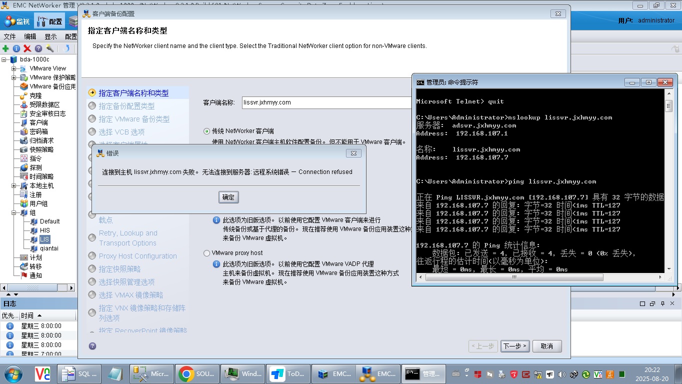Image resolution: width=682 pixels, height=384 pixels.
Task: Select the 快照策略 tree item
Action: 41,149
